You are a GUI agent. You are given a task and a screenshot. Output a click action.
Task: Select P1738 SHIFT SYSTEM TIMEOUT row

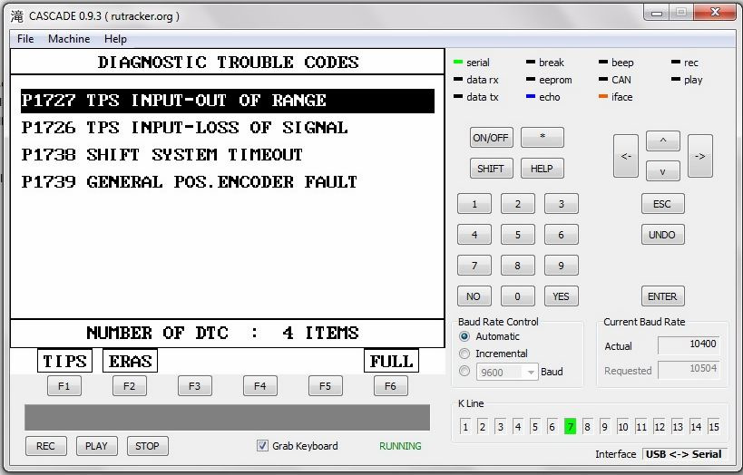point(162,155)
